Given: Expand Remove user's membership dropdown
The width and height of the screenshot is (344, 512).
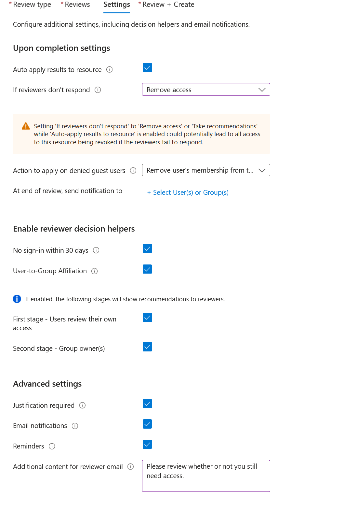Looking at the screenshot, I should coord(206,170).
